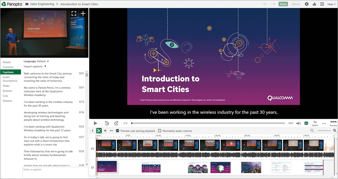
Task: Select caption 'Then followed by that'
Action: click(x=48, y=155)
